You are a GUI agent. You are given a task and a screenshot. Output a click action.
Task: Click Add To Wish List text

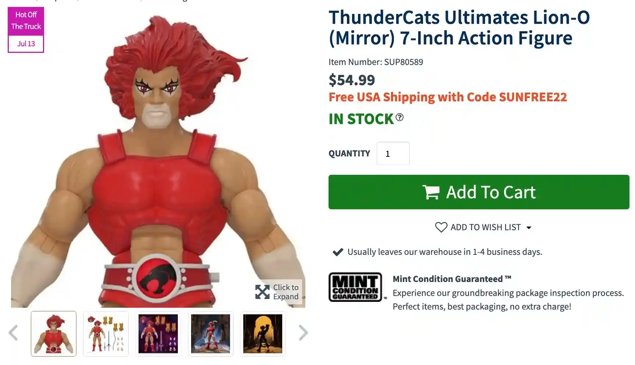click(485, 227)
